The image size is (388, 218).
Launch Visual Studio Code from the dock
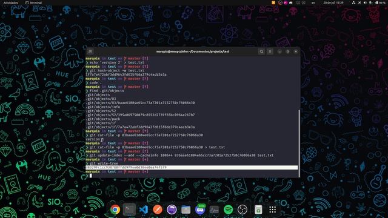[144, 210]
